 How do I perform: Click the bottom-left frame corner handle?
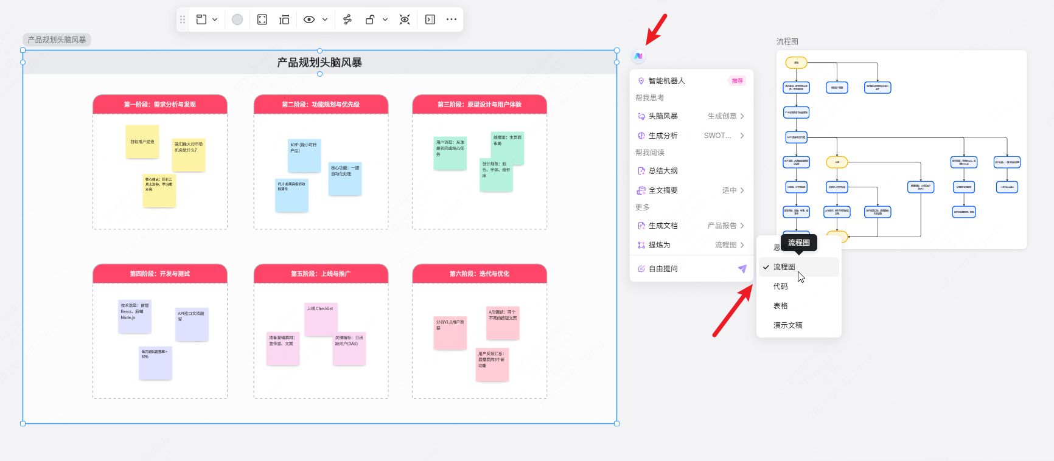point(23,423)
